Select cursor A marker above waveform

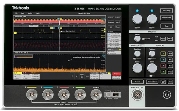(x=54, y=28)
